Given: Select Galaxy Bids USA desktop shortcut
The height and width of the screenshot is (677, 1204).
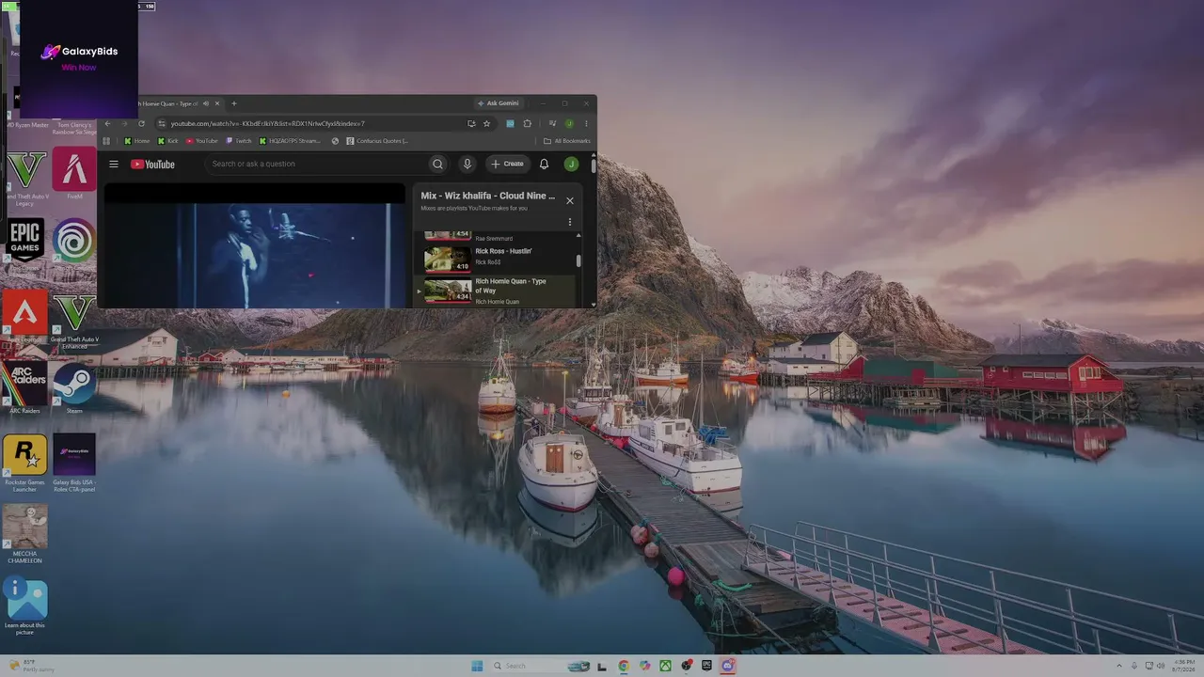Looking at the screenshot, I should point(74,463).
